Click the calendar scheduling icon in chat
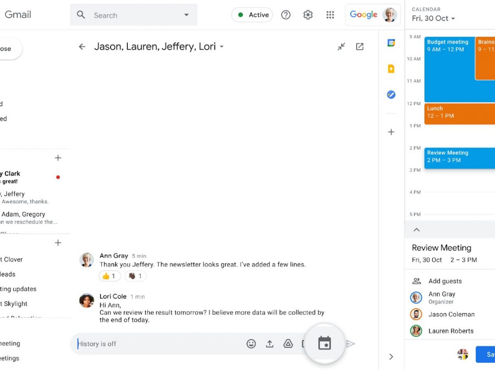495x371 pixels. 325,343
